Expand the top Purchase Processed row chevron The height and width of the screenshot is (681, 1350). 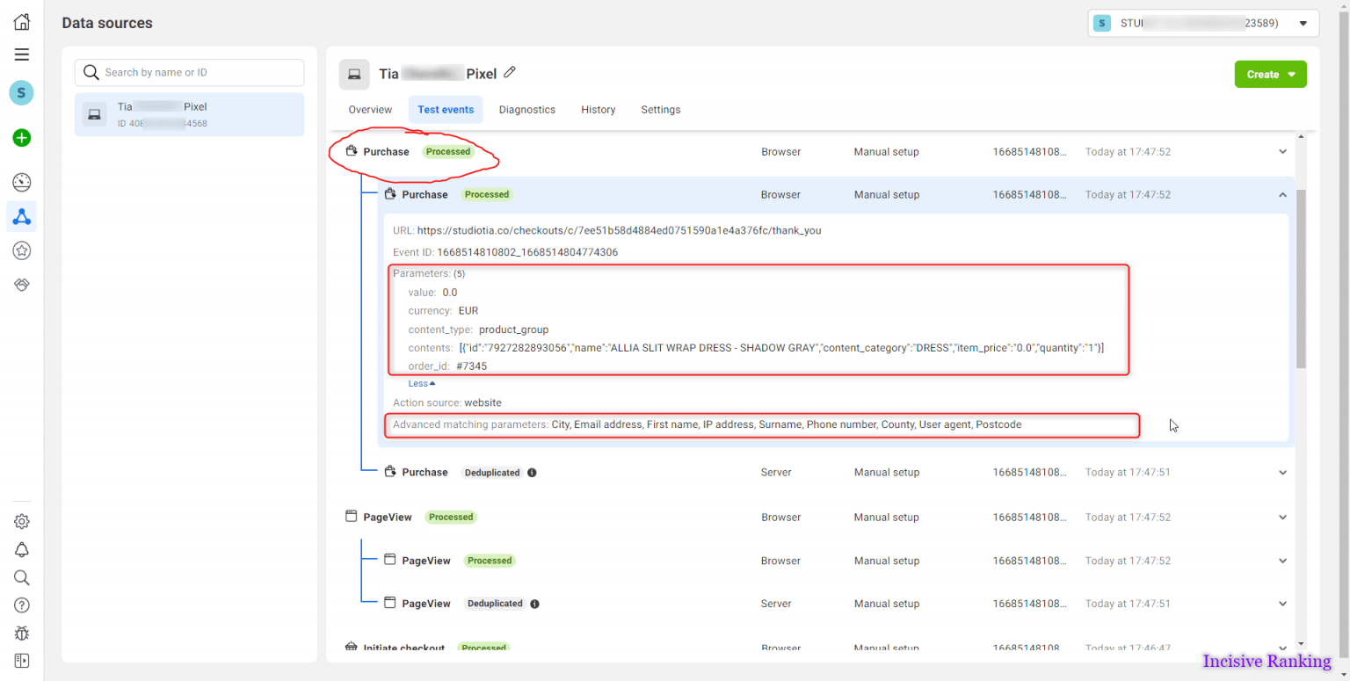coord(1282,152)
